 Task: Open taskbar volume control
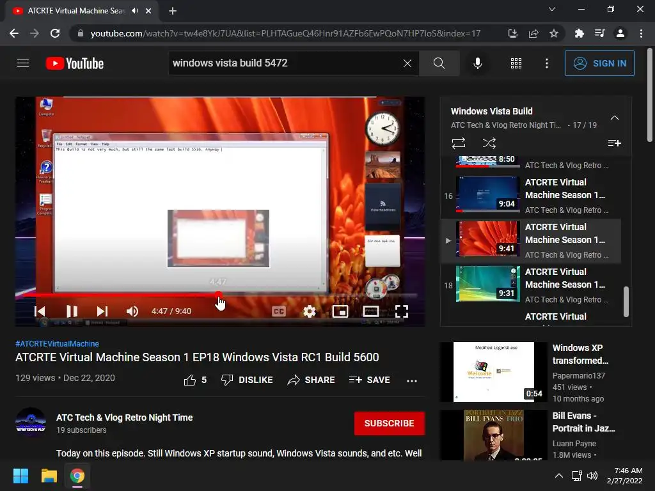pos(592,476)
